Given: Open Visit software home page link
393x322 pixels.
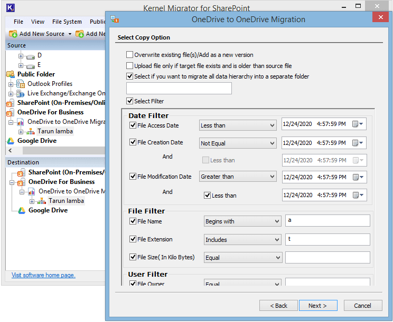Looking at the screenshot, I should [x=43, y=275].
